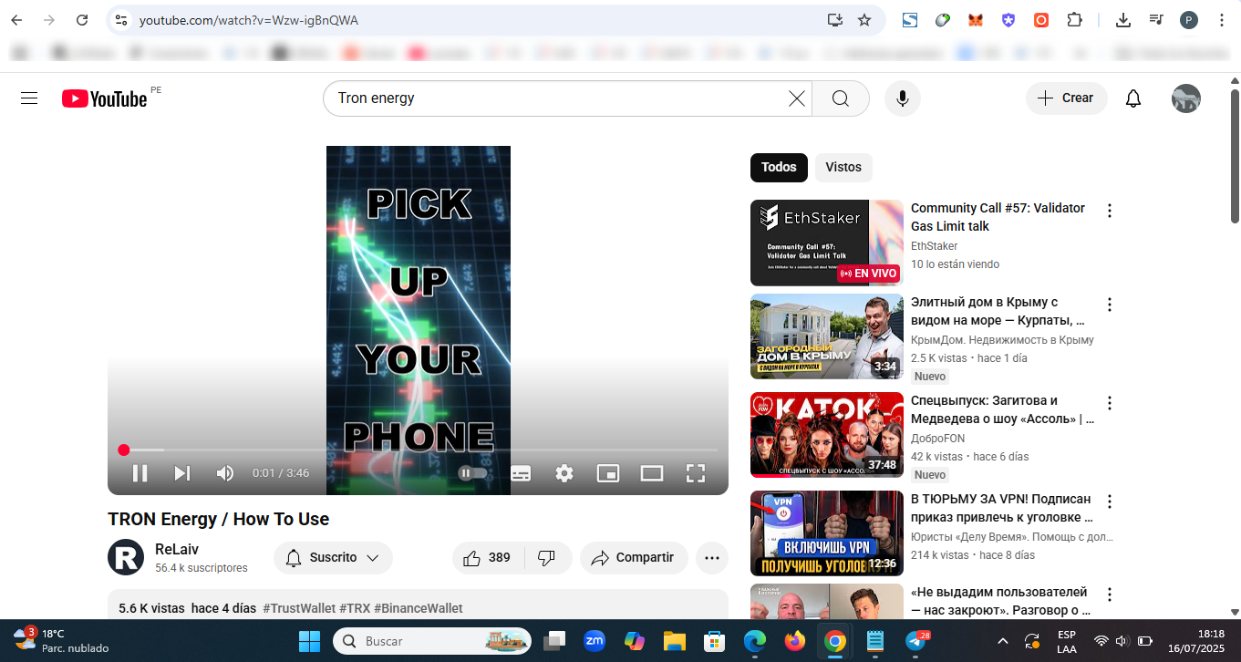The height and width of the screenshot is (662, 1241).
Task: Open more actions menu beside Compartir
Action: (x=712, y=558)
